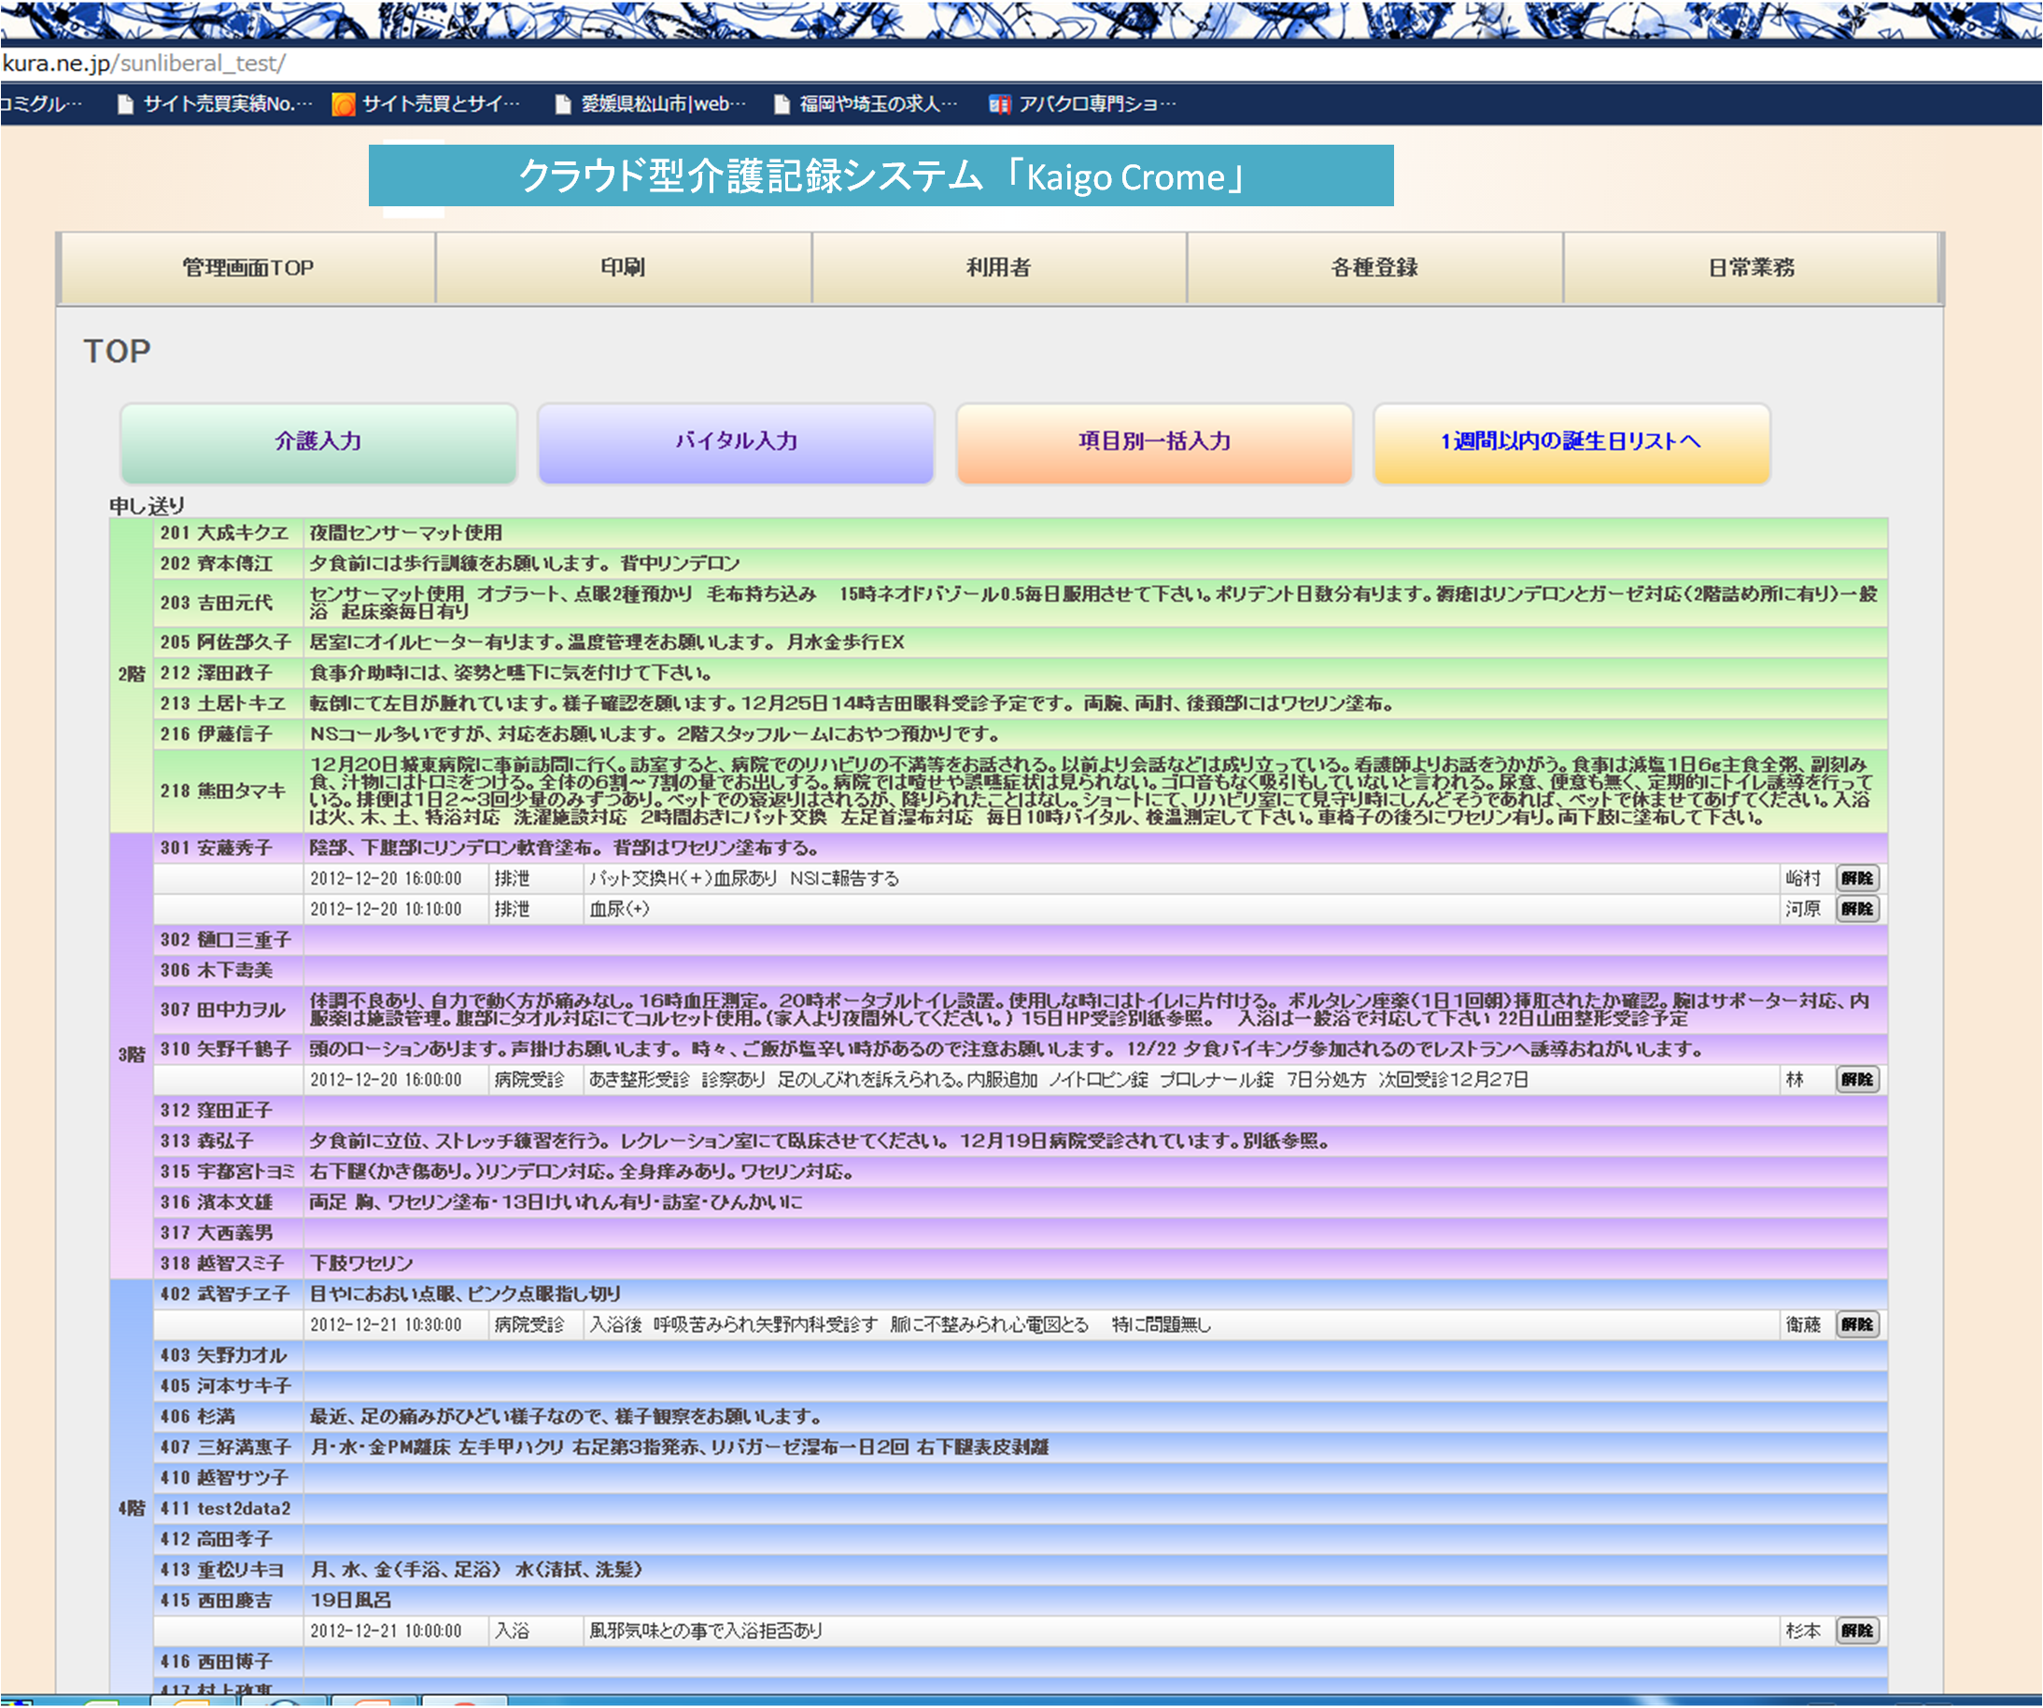Open the アバクロ専門ショップ bookmark icon
This screenshot has height=1708, width=2043.
pyautogui.click(x=1000, y=105)
